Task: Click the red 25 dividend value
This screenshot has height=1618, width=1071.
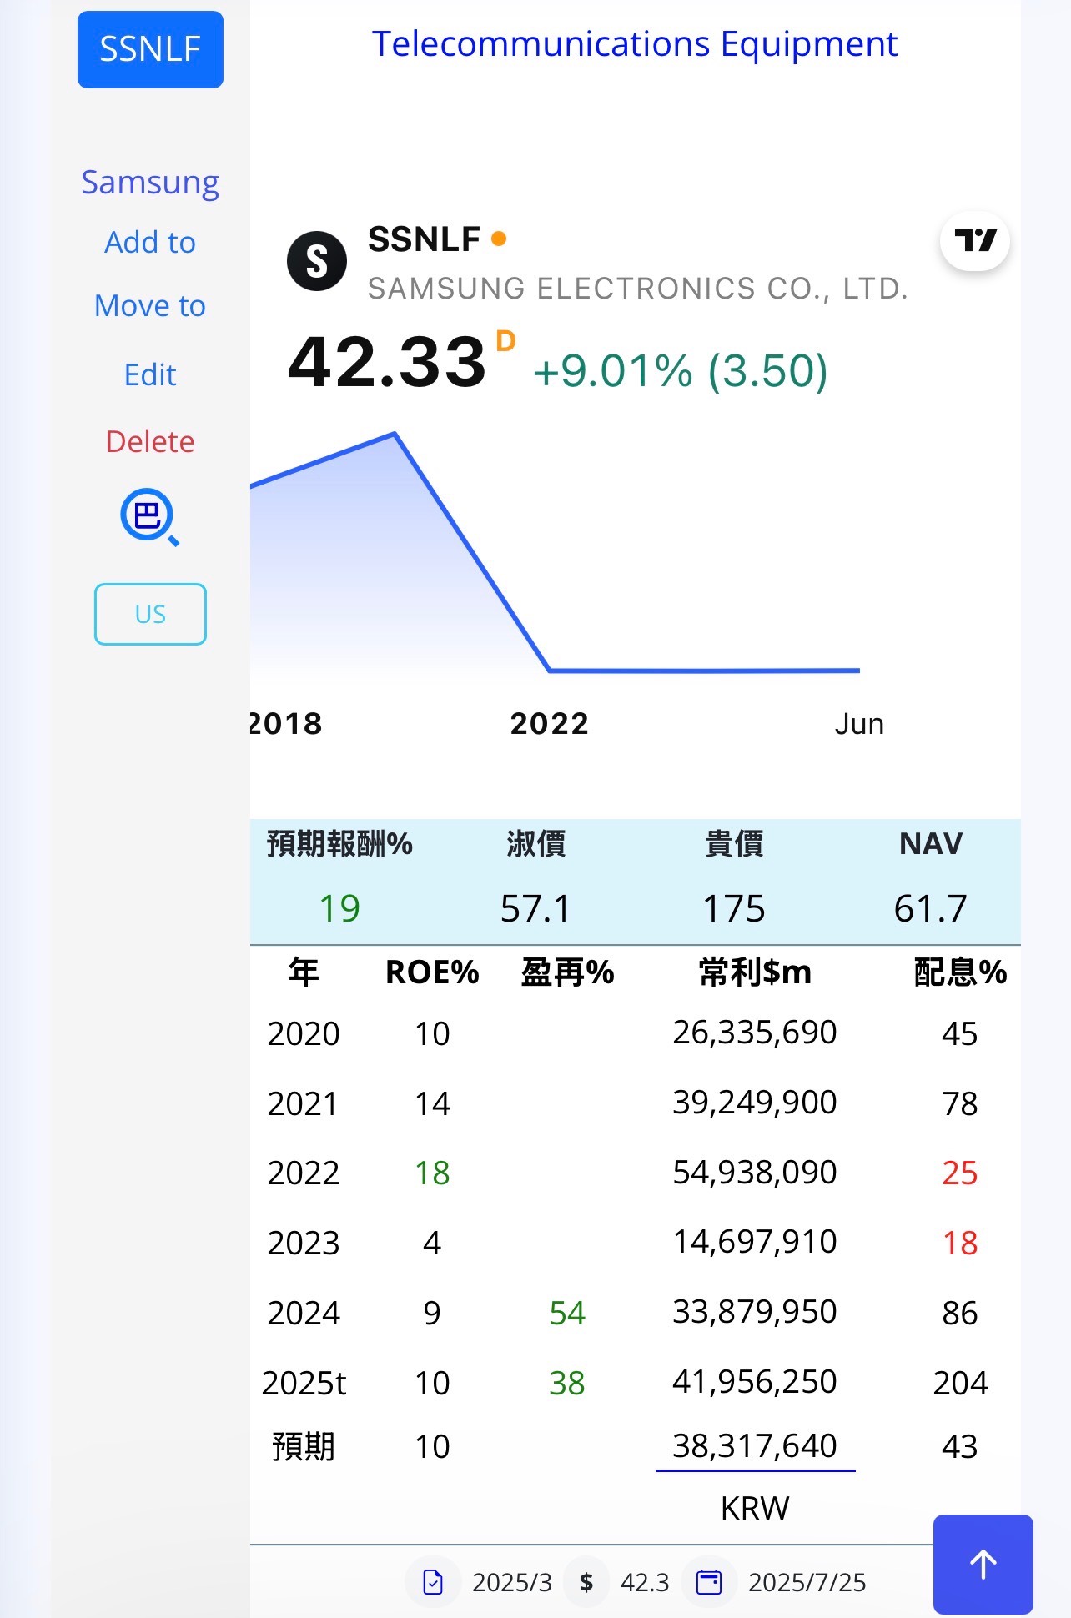Action: coord(960,1173)
